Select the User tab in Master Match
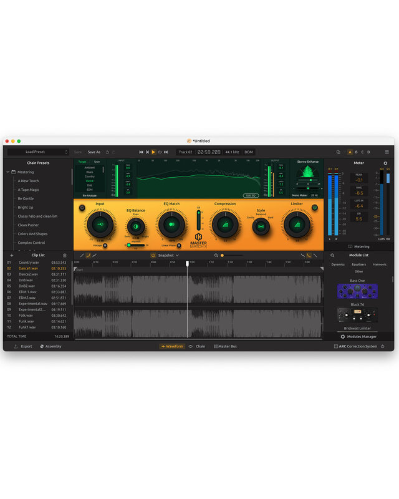Viewport: 399px width, 499px height. pyautogui.click(x=97, y=162)
